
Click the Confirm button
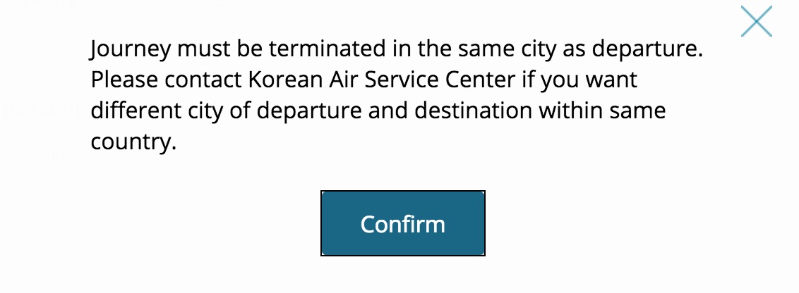402,223
